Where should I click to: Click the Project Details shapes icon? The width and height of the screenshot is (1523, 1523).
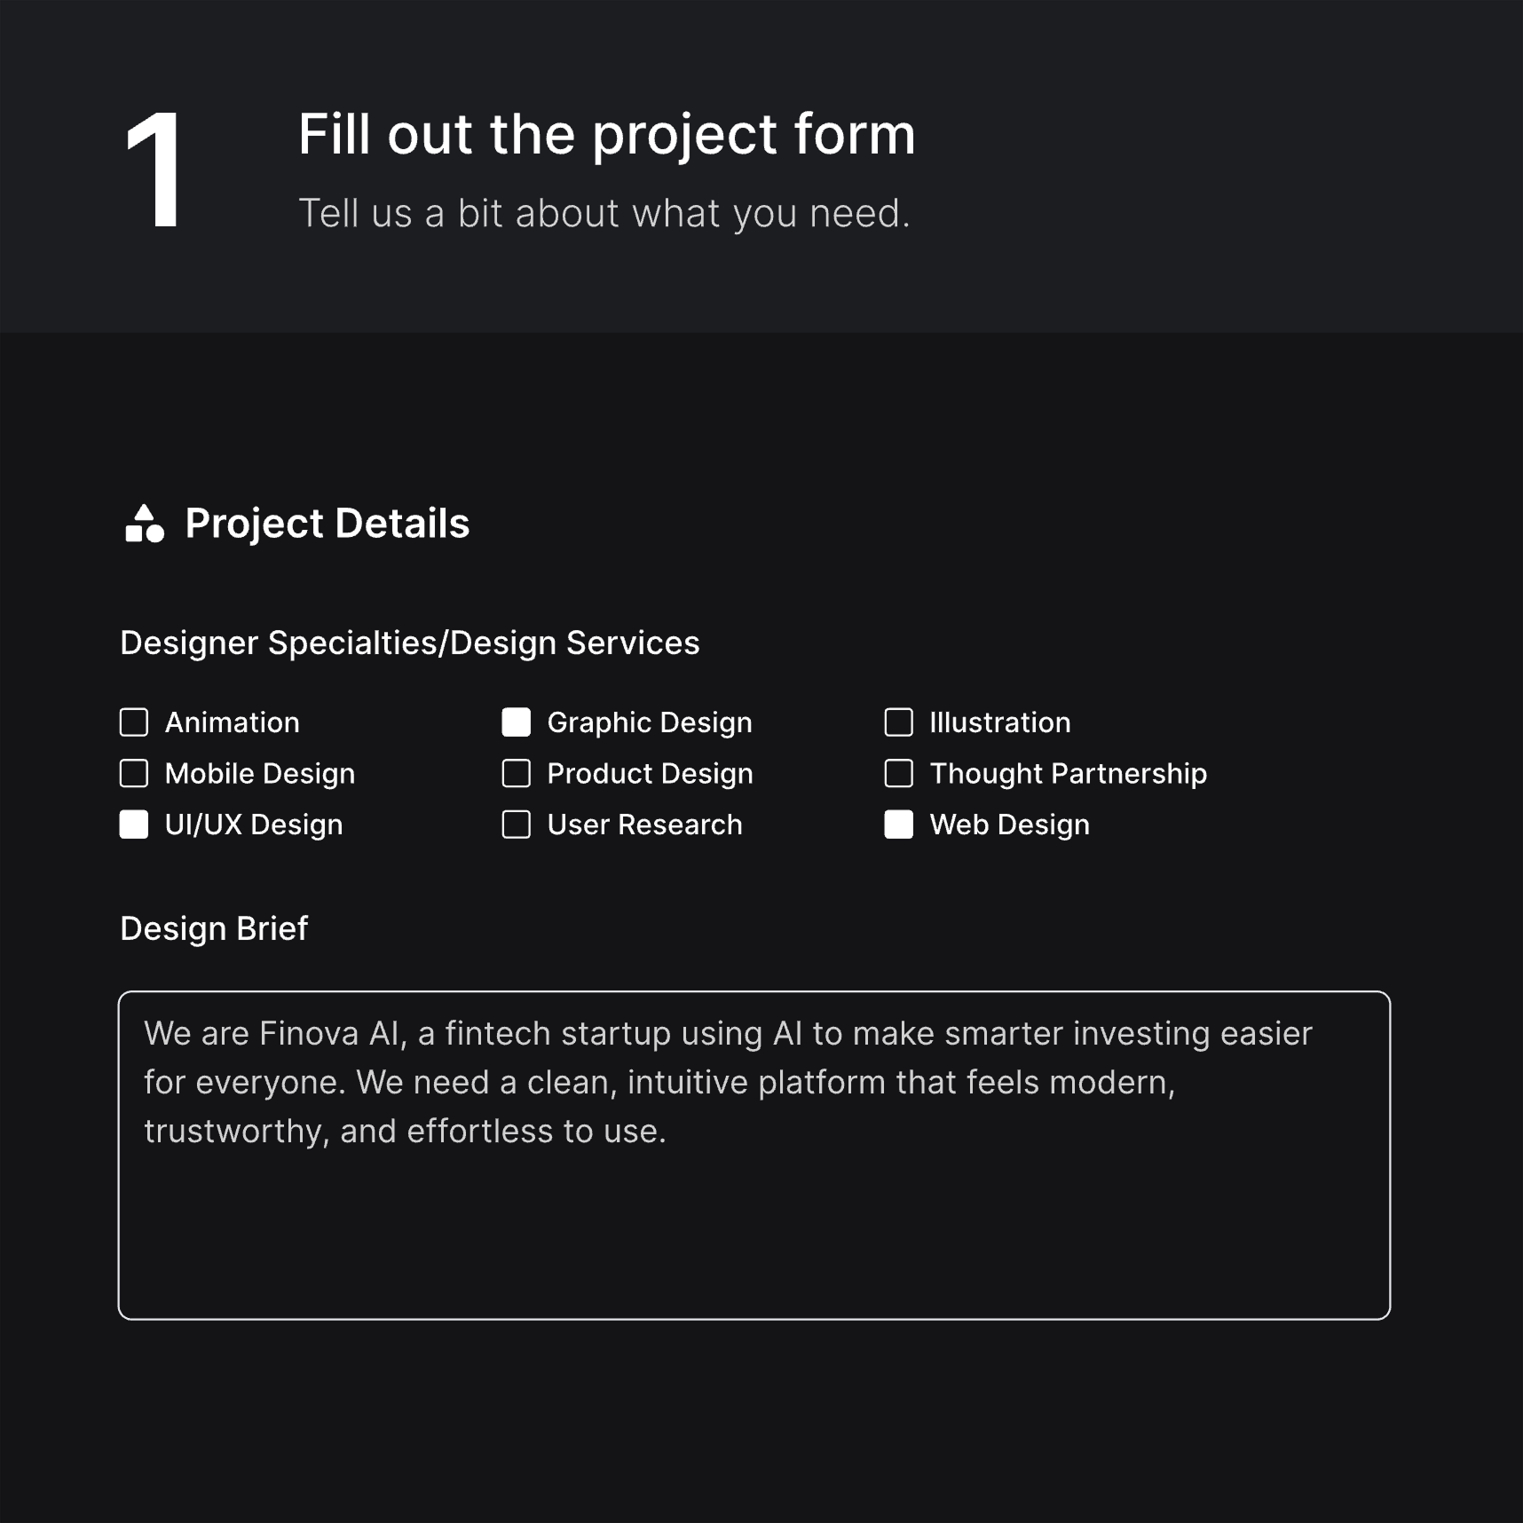point(145,523)
